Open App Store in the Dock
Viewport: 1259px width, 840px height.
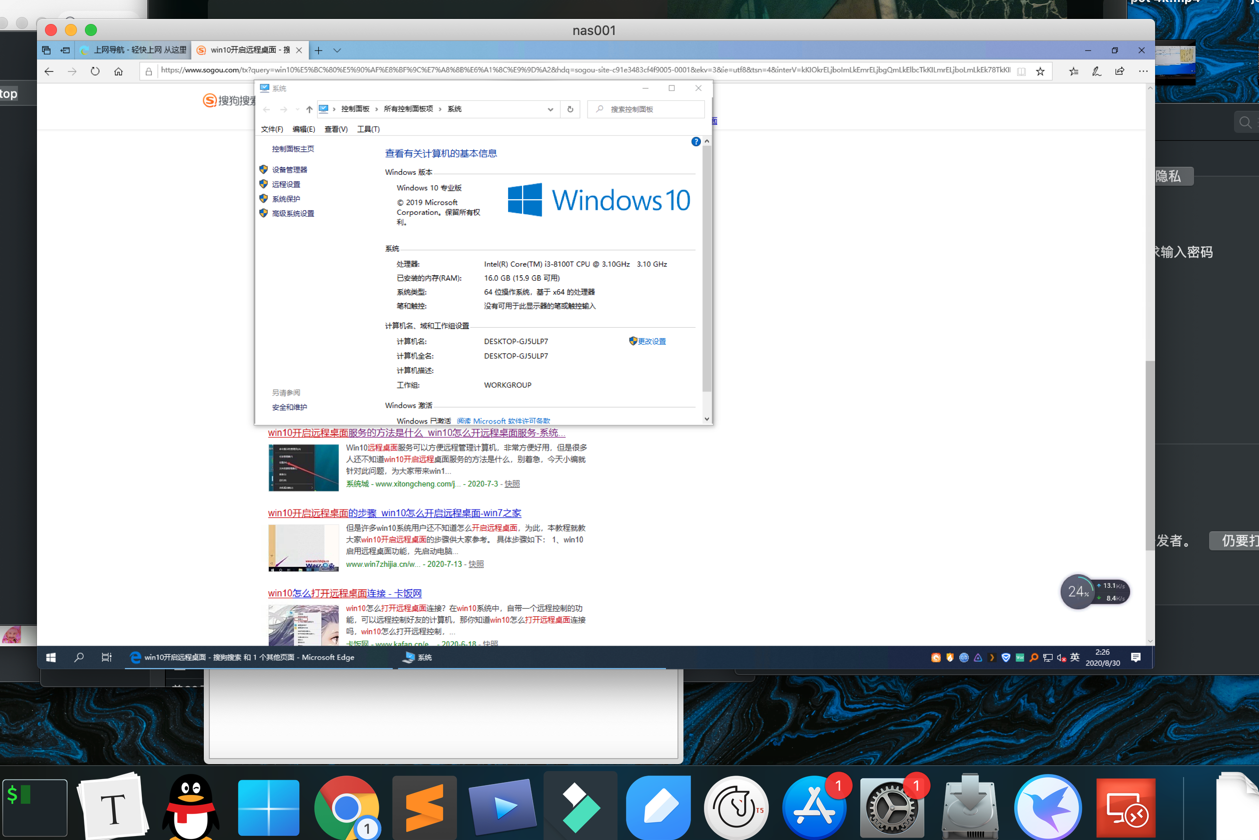(x=814, y=808)
